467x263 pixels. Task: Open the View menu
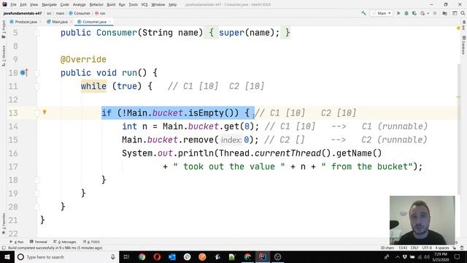[x=34, y=4]
